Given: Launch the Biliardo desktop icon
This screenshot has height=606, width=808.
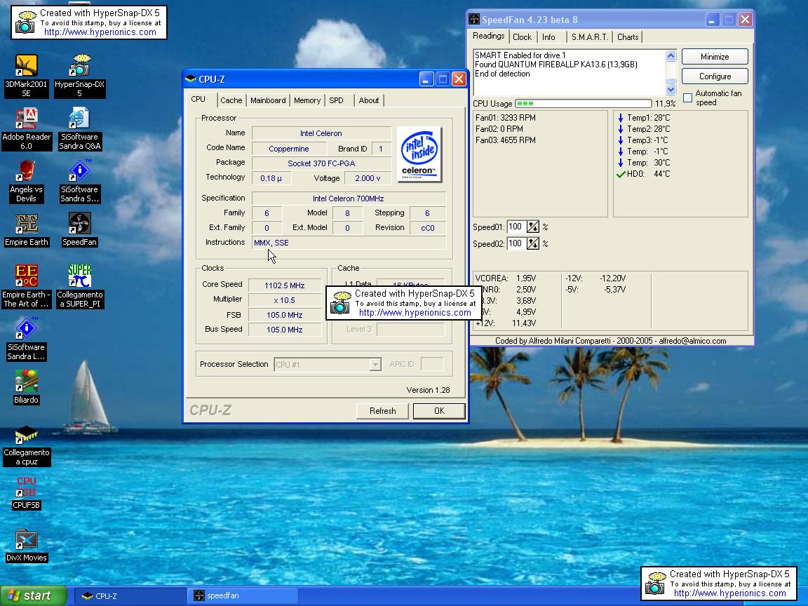Looking at the screenshot, I should pyautogui.click(x=26, y=387).
